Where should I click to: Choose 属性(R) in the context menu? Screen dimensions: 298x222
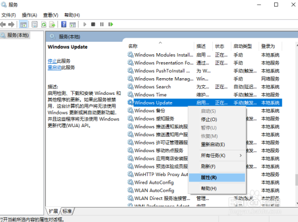[217, 178]
